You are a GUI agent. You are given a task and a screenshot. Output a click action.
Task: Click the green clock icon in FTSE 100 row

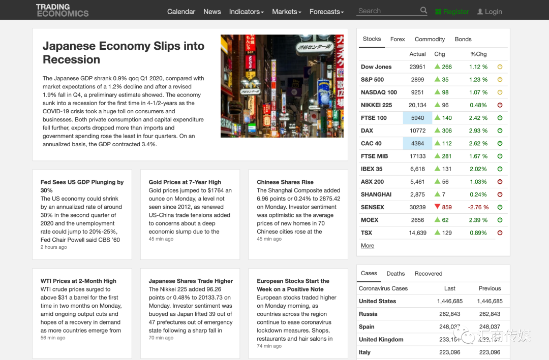pos(500,118)
